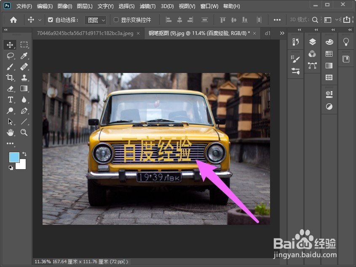Image resolution: width=356 pixels, height=267 pixels.
Task: Expand the toolbox double-arrow
Action: click(5, 30)
